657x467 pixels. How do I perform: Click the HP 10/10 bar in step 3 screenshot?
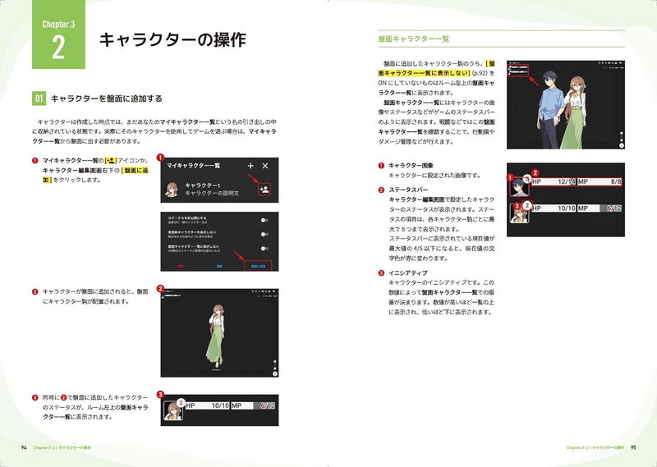208,405
